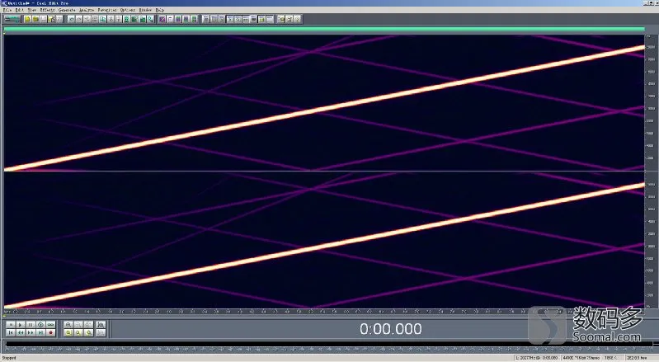Open the Favorites menu

point(107,10)
